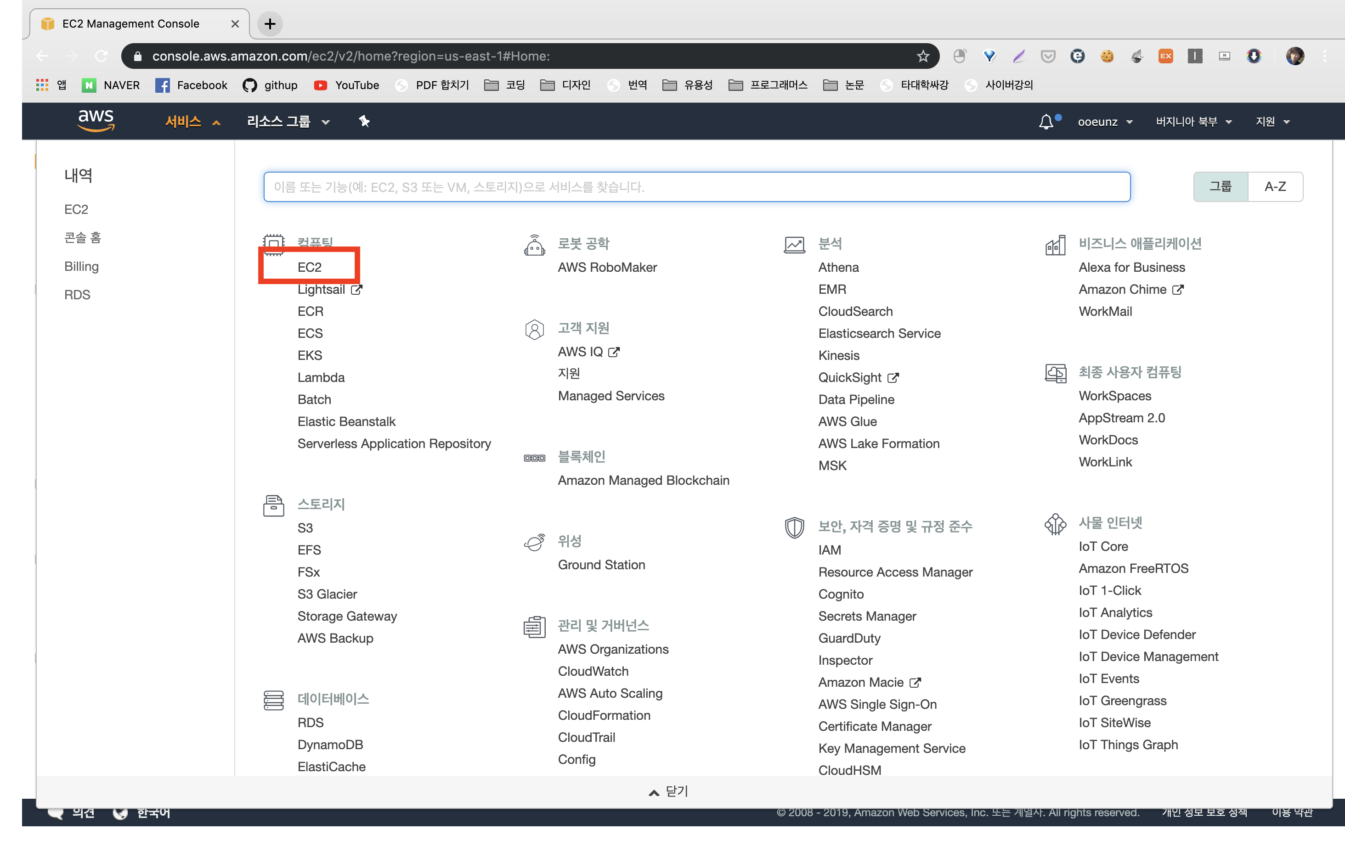The image size is (1345, 852).
Task: Expand the resource groups dropdown
Action: coord(288,121)
